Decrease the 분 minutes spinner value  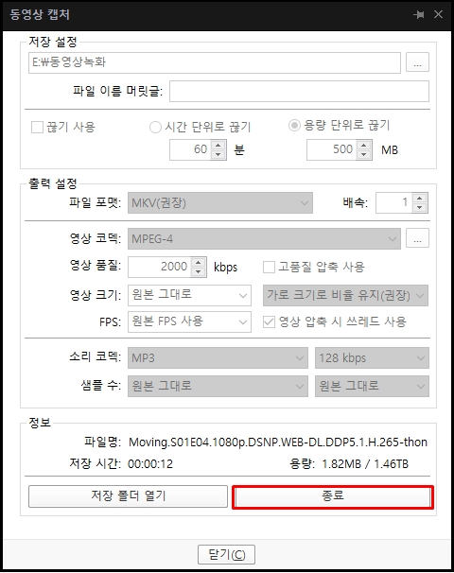point(218,154)
